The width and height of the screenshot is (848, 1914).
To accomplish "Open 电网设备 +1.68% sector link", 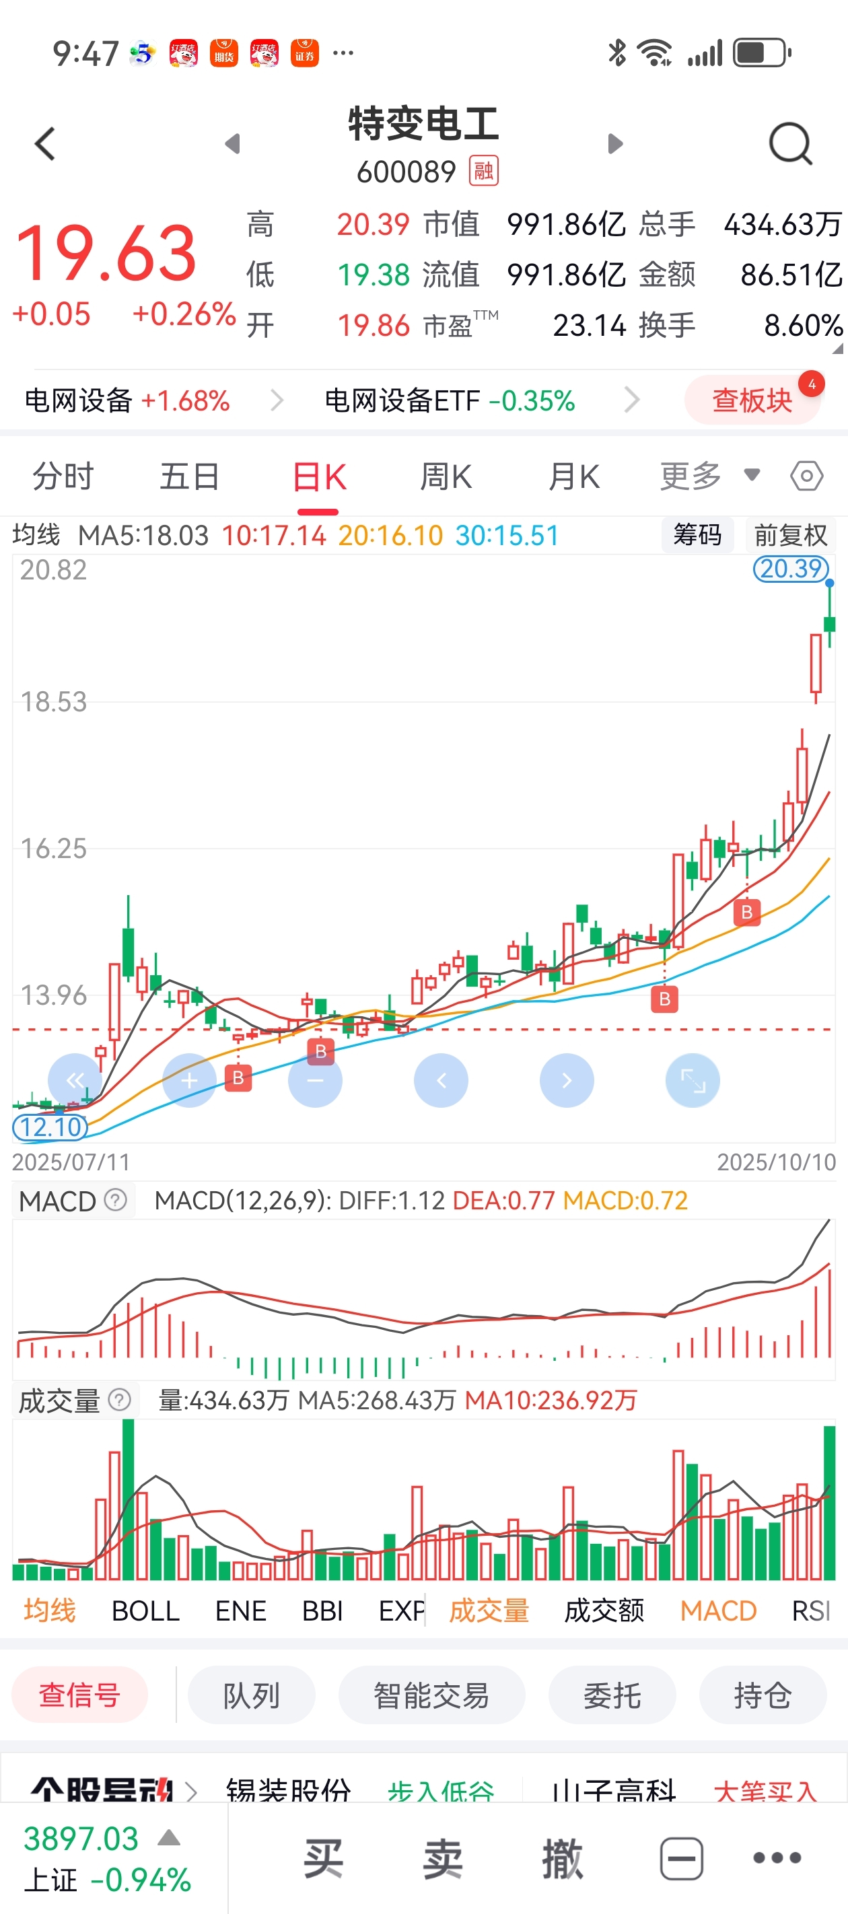I will click(127, 400).
